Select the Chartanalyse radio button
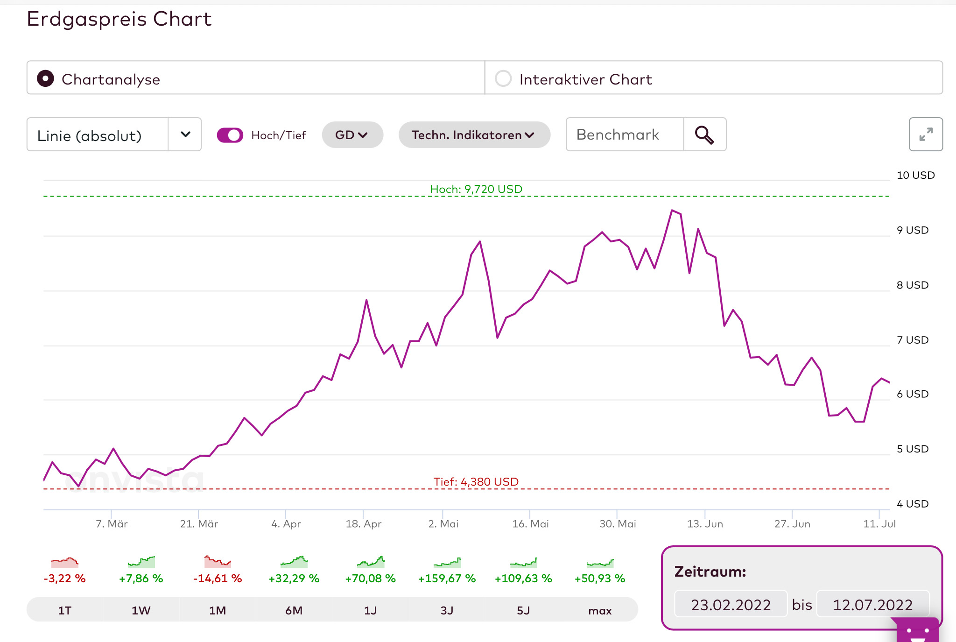The height and width of the screenshot is (642, 956). (46, 78)
